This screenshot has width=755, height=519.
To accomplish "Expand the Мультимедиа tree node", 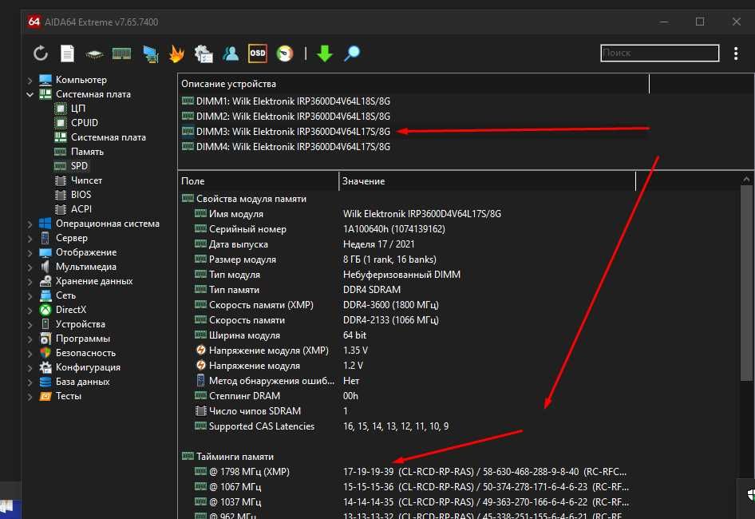I will pos(30,267).
